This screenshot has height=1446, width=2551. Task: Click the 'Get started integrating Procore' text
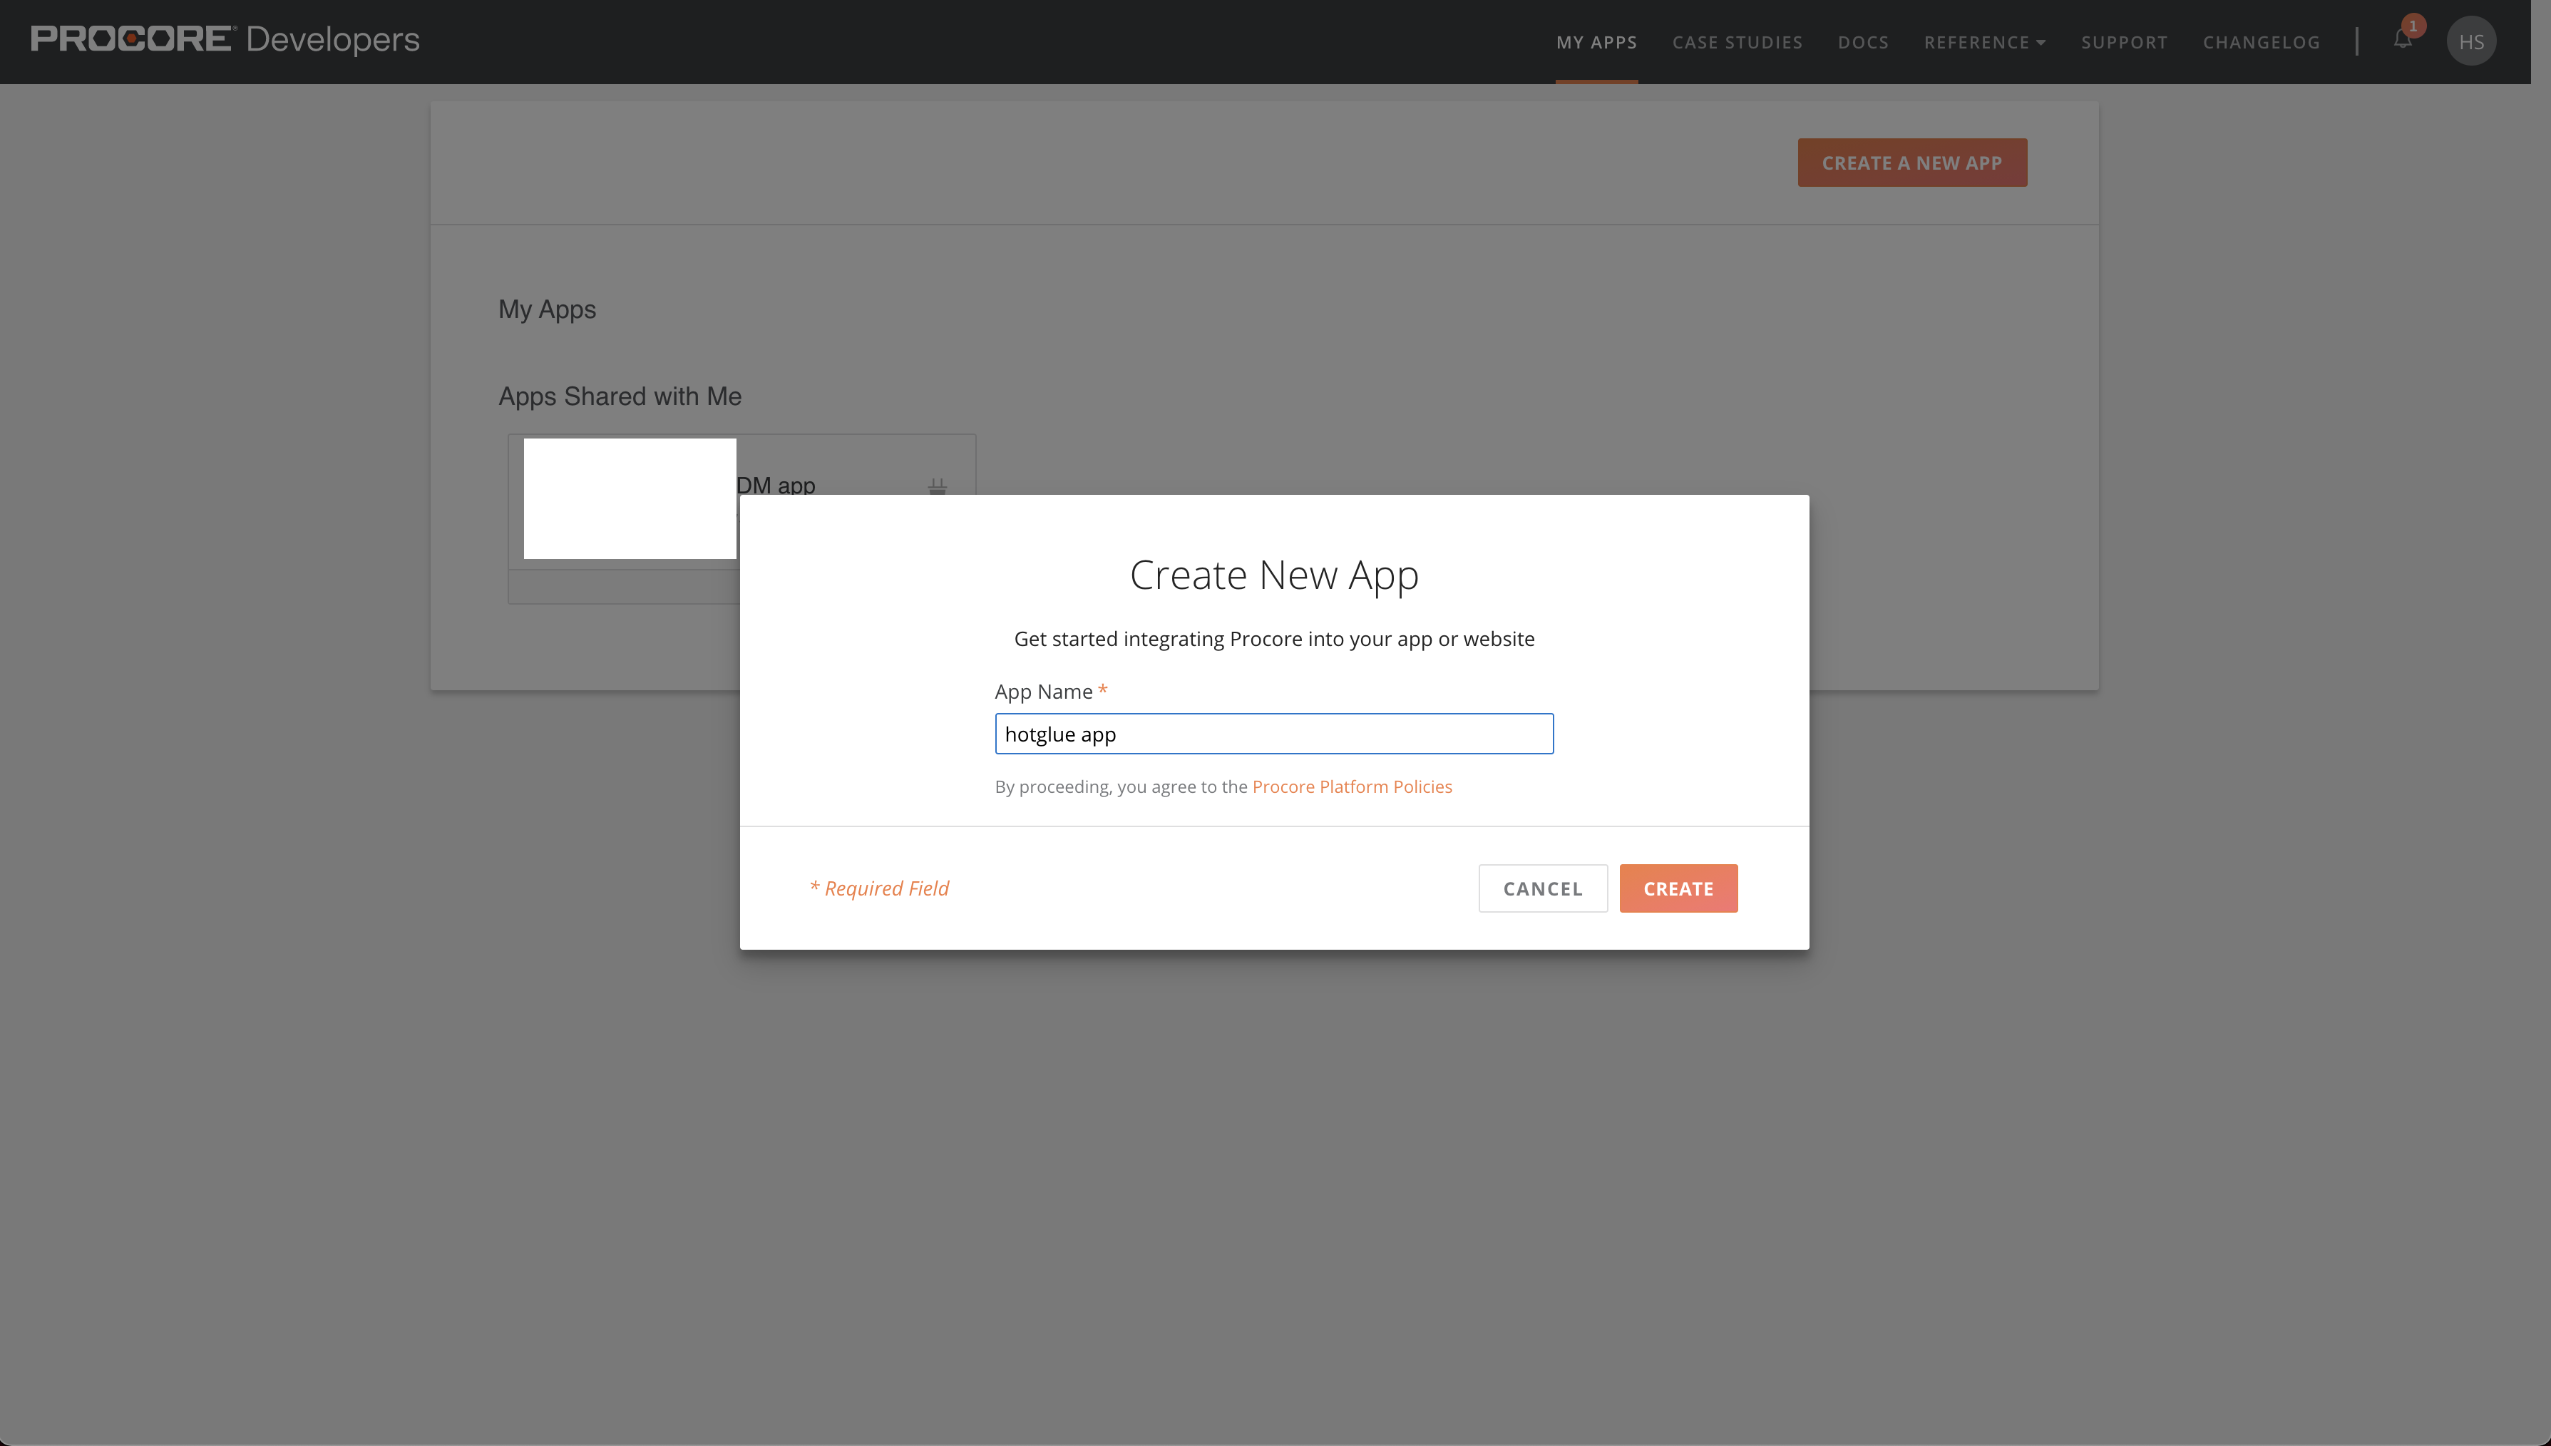pos(1274,639)
